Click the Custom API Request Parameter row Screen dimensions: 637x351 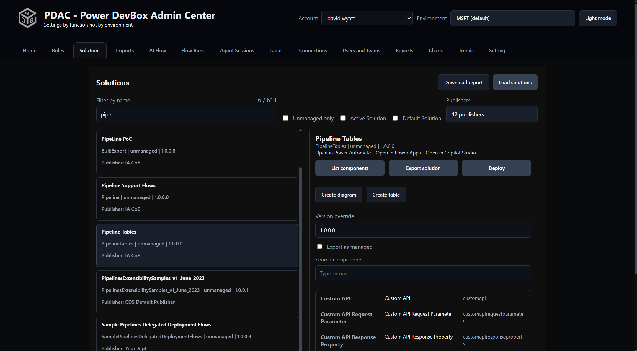pyautogui.click(x=423, y=318)
